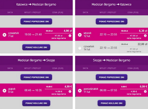
Task: Open info icon for wtorek 12 lut fare
Action: [145, 36]
